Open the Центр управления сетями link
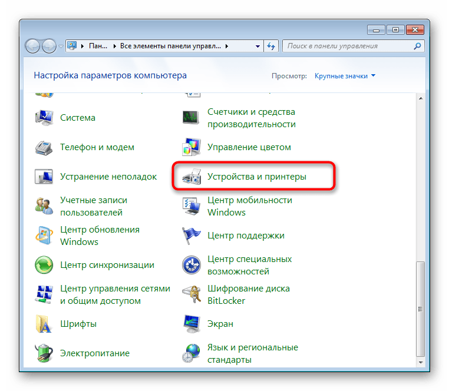Viewport: 449px width, 391px height. (115, 294)
